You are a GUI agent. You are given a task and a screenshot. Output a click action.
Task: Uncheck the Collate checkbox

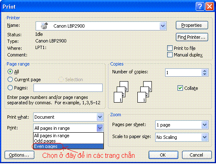pos(180,88)
